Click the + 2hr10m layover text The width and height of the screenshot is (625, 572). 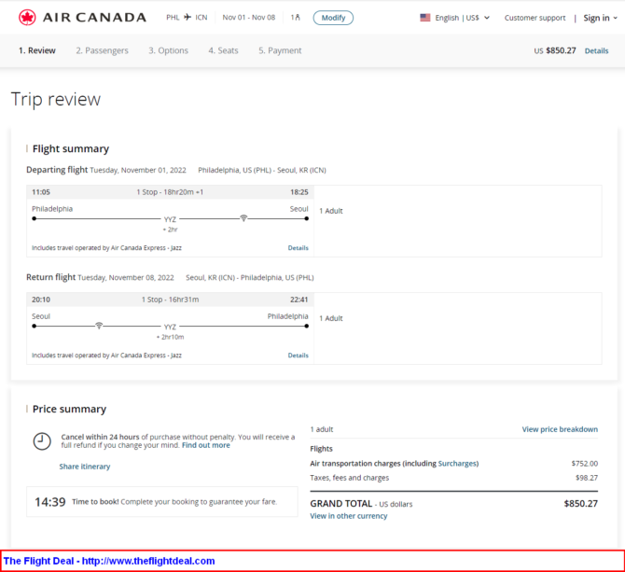point(170,337)
